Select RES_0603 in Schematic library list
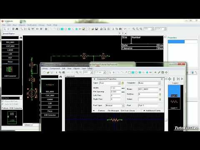The width and height of the screenshot is (200, 150). click(10, 42)
